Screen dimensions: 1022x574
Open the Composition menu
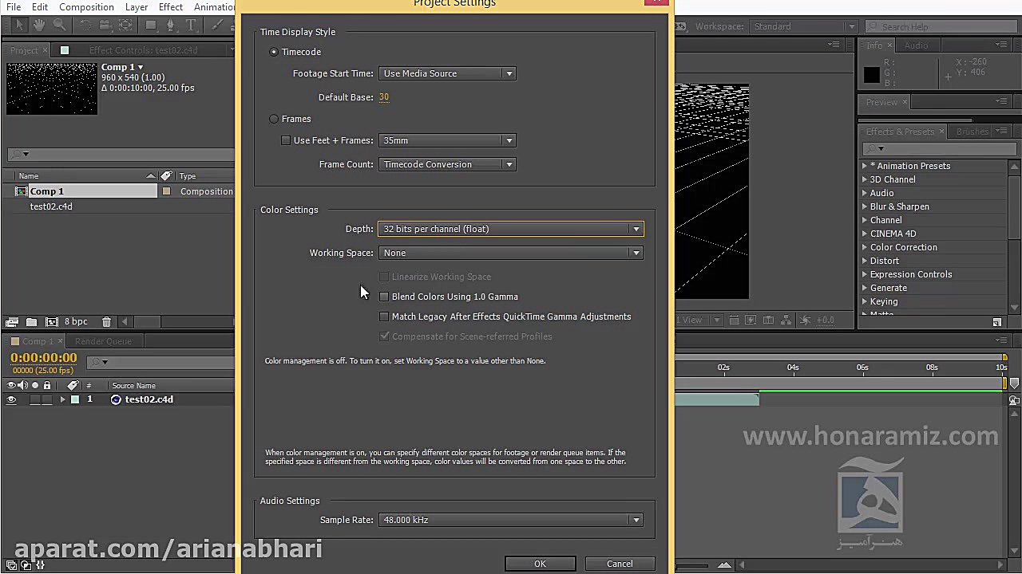coord(86,7)
